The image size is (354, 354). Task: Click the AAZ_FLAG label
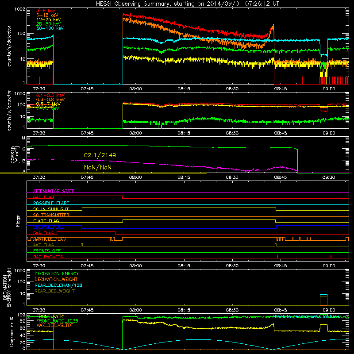pos(43,245)
